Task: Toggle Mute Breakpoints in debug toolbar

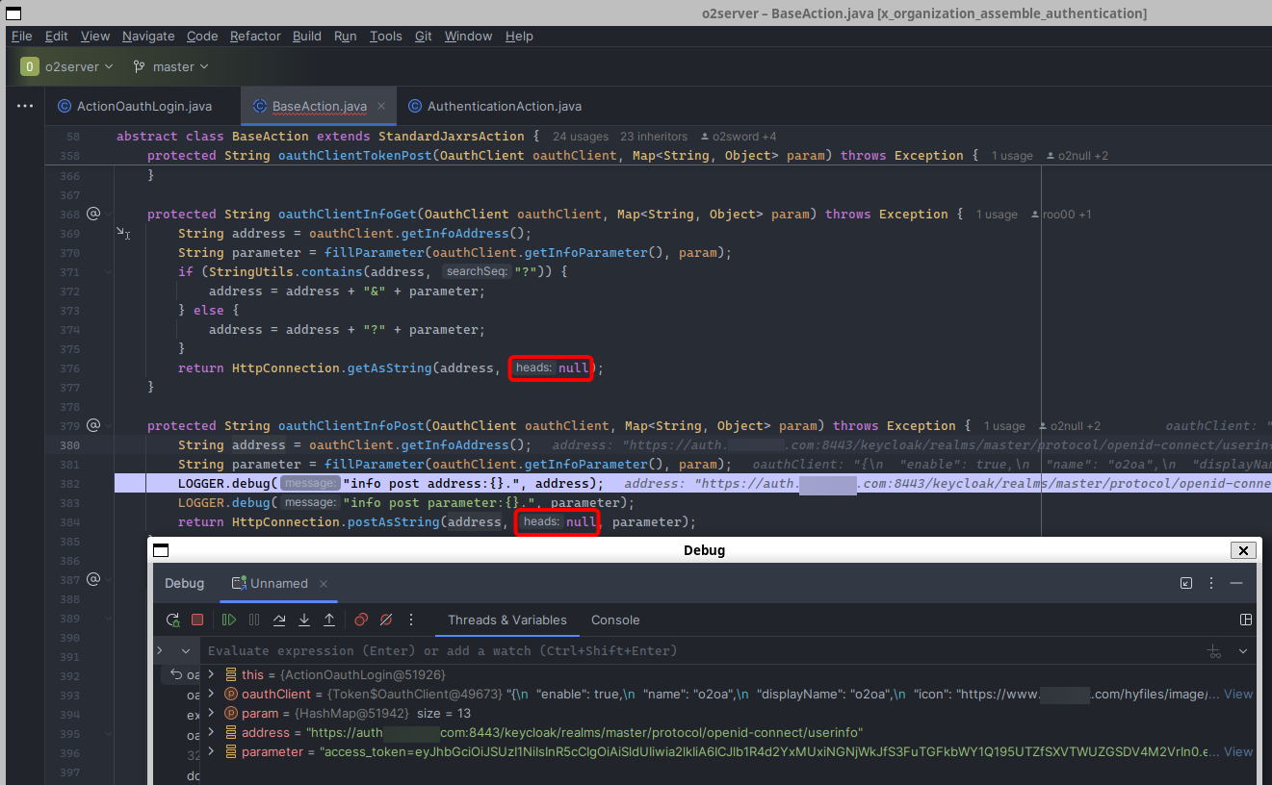Action: pos(386,620)
